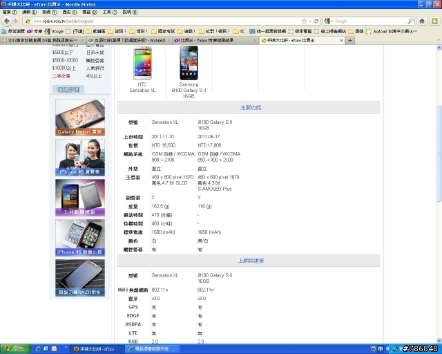Click the vertical scrollbar up arrow
This screenshot has width=442, height=354.
[x=439, y=48]
